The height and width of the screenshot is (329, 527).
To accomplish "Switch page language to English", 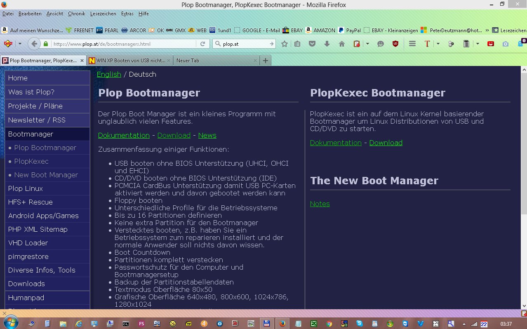I will tap(109, 74).
